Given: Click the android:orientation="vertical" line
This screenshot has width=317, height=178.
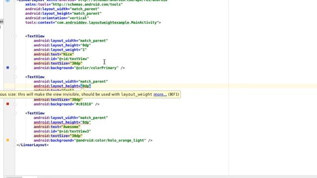Looking at the screenshot, I should [x=57, y=18].
